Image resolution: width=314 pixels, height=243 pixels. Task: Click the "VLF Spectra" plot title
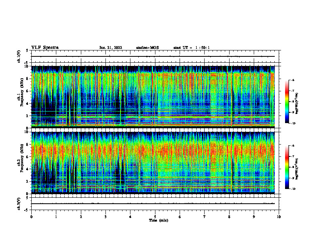45,48
